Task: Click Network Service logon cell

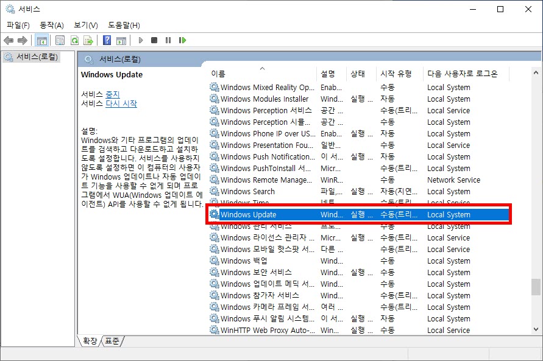Action: pos(453,180)
